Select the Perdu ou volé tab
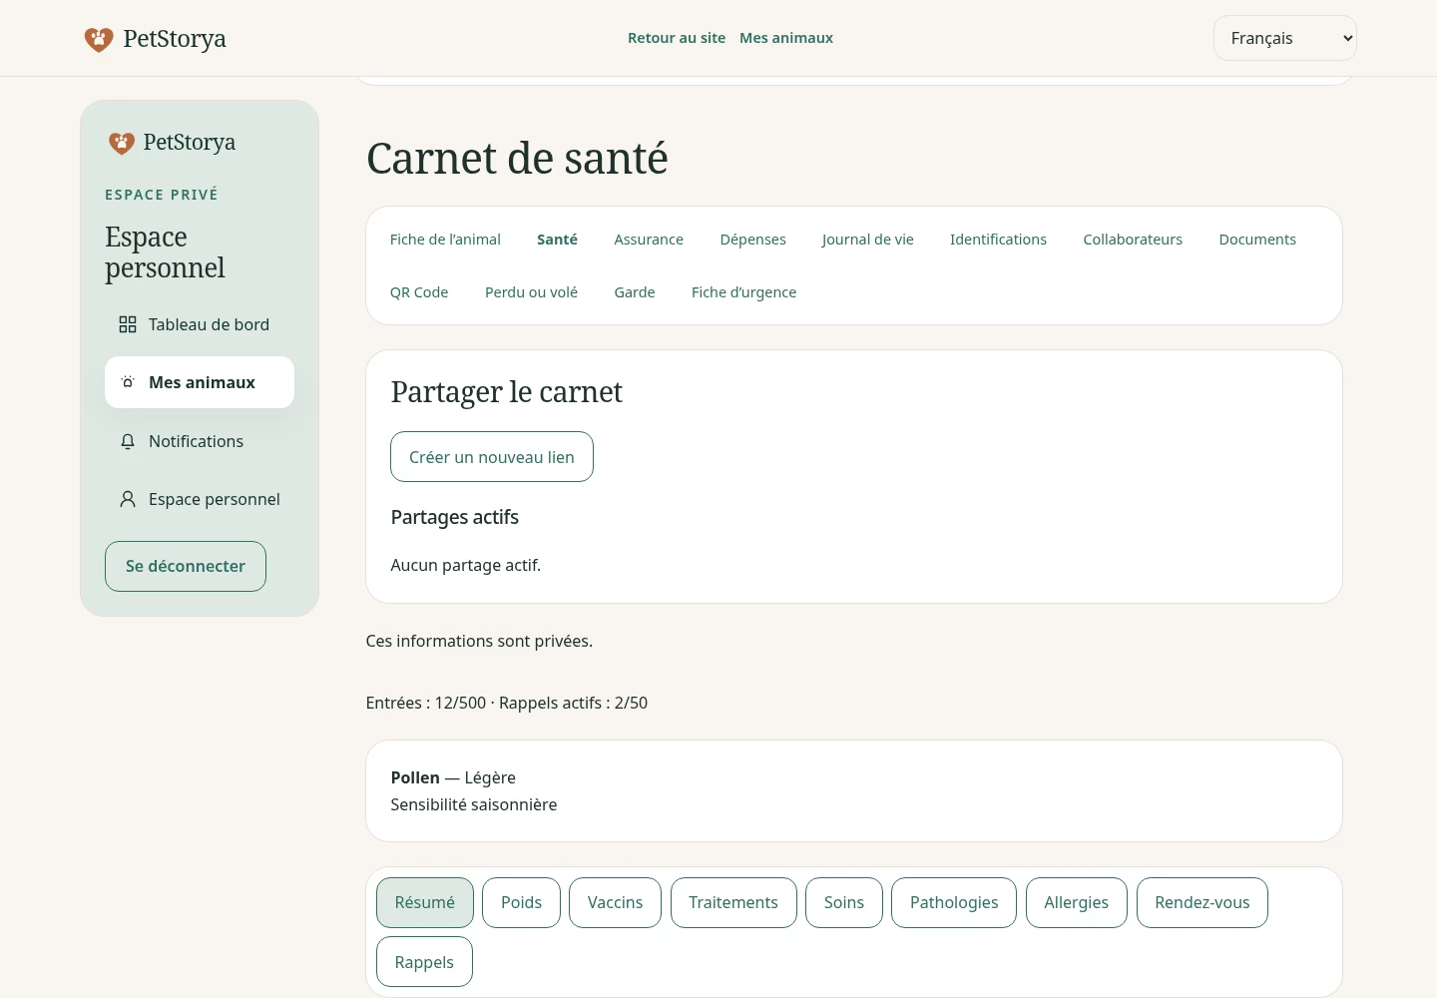Screen dimensions: 1437x998 pos(531,292)
